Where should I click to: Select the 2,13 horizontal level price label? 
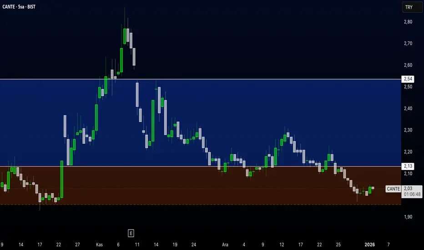tap(408, 166)
